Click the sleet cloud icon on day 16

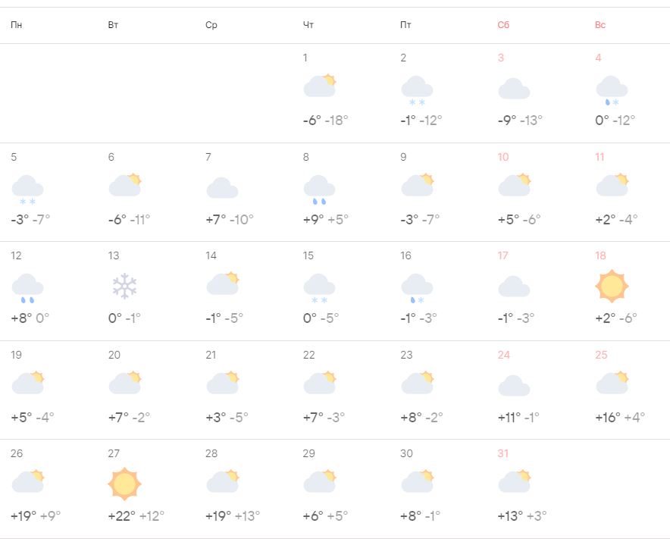pos(416,288)
